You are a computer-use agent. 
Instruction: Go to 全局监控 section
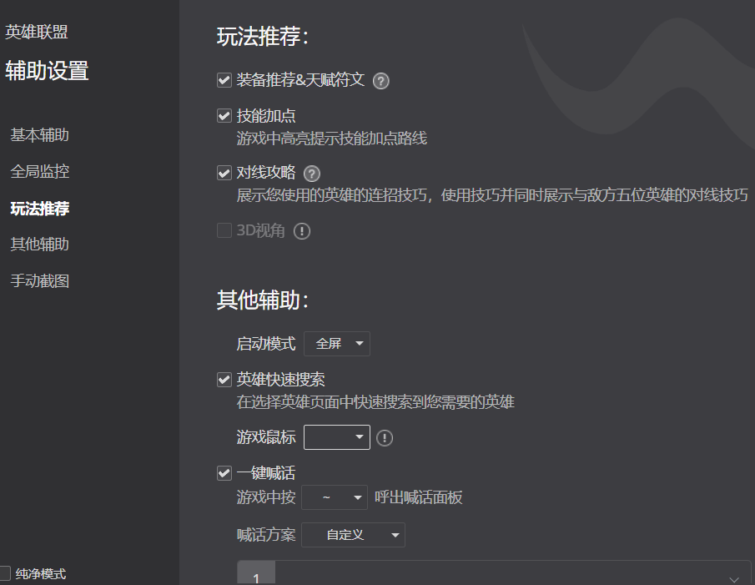[x=40, y=171]
